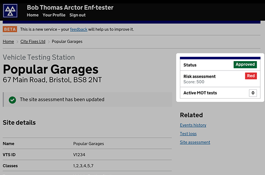Click the Classes value "1,2,3,4,5,7"
The height and width of the screenshot is (175, 265).
pos(83,166)
